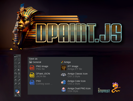The image size is (133, 101).
Task: Select the clone stamp tool
Action: 19,73
